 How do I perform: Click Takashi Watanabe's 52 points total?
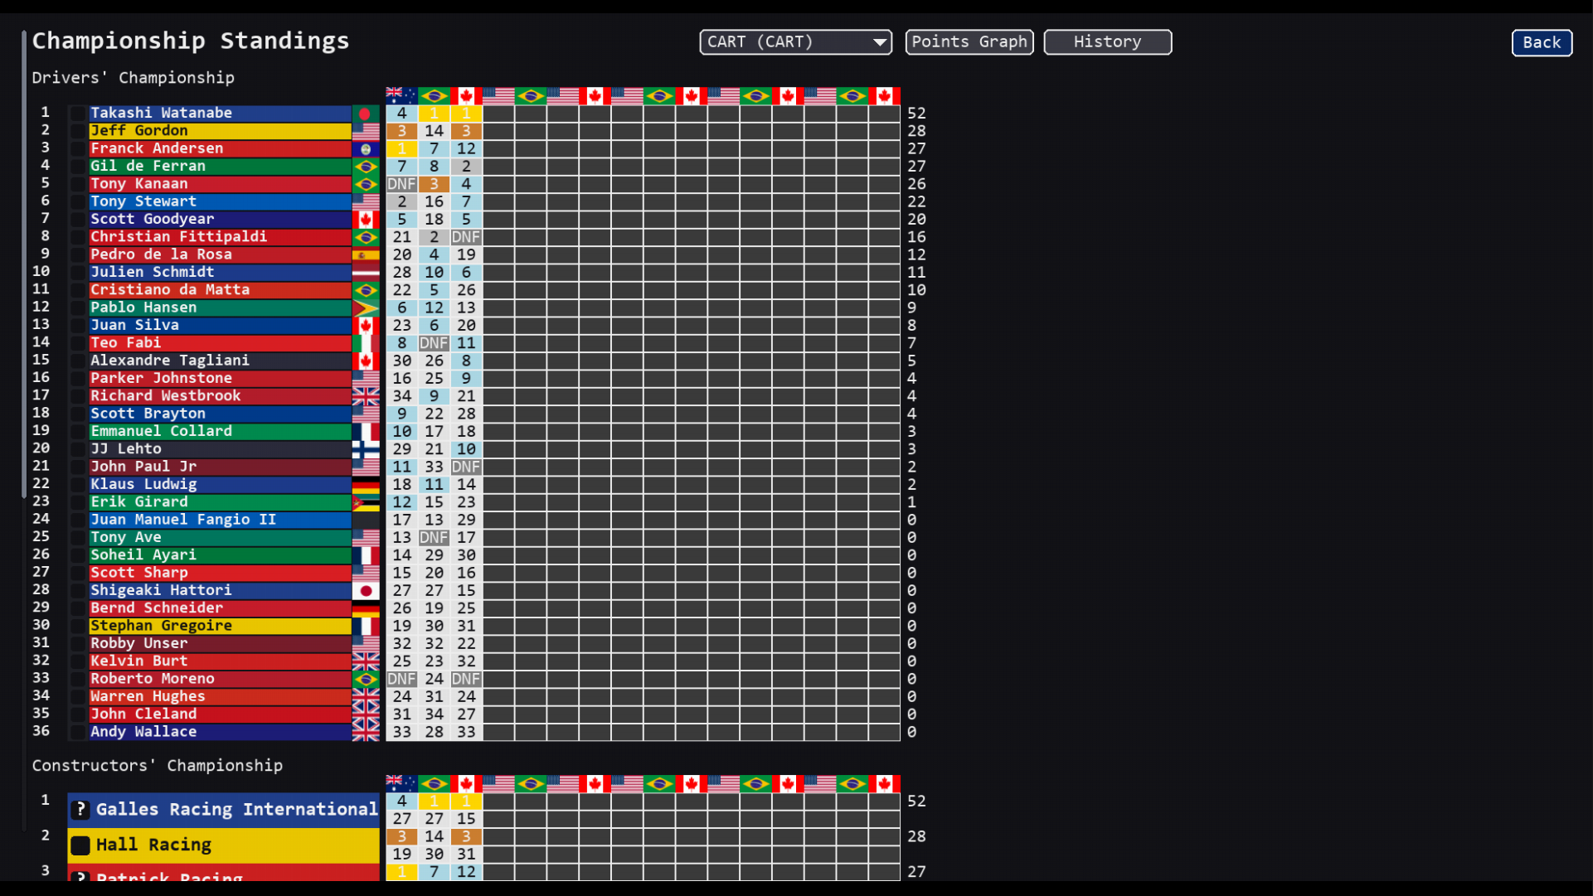(x=916, y=114)
